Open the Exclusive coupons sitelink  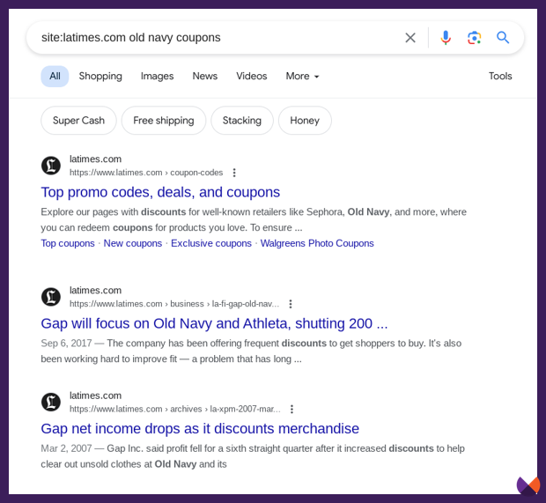coord(211,243)
